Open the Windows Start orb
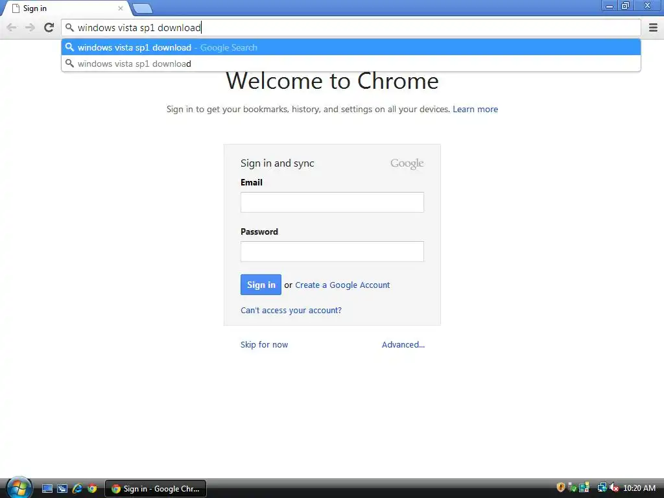Image resolution: width=664 pixels, height=498 pixels. pyautogui.click(x=19, y=487)
